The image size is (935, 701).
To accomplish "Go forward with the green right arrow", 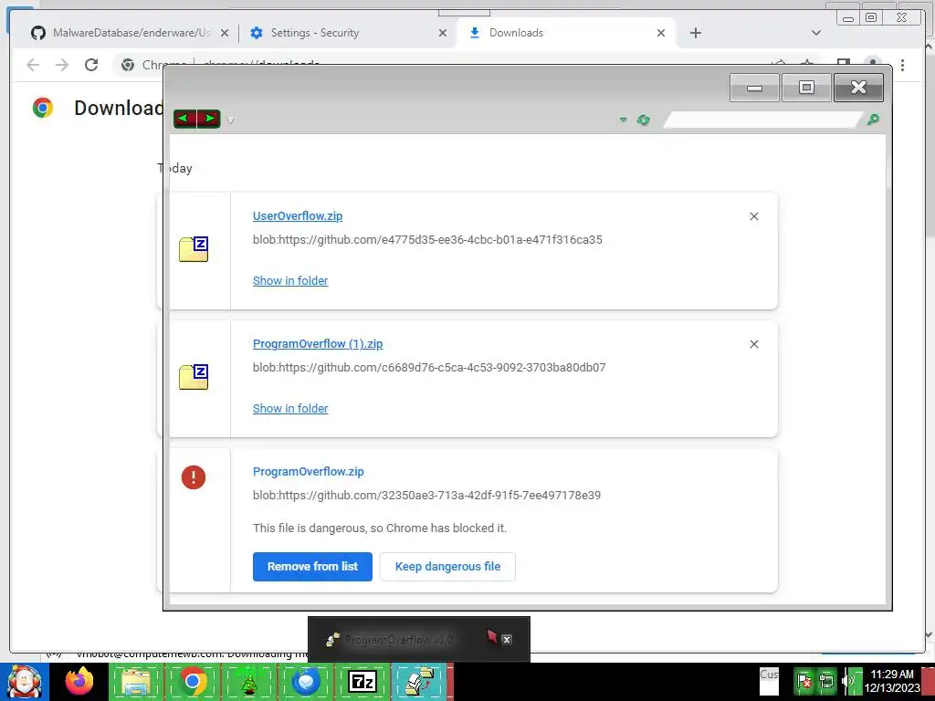I will (x=209, y=119).
